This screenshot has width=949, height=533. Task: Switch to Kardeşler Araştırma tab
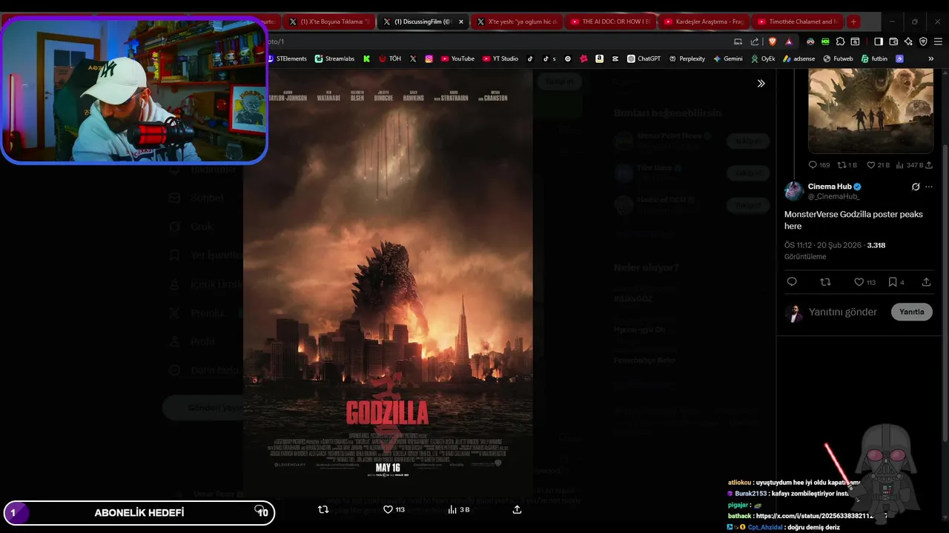point(704,21)
